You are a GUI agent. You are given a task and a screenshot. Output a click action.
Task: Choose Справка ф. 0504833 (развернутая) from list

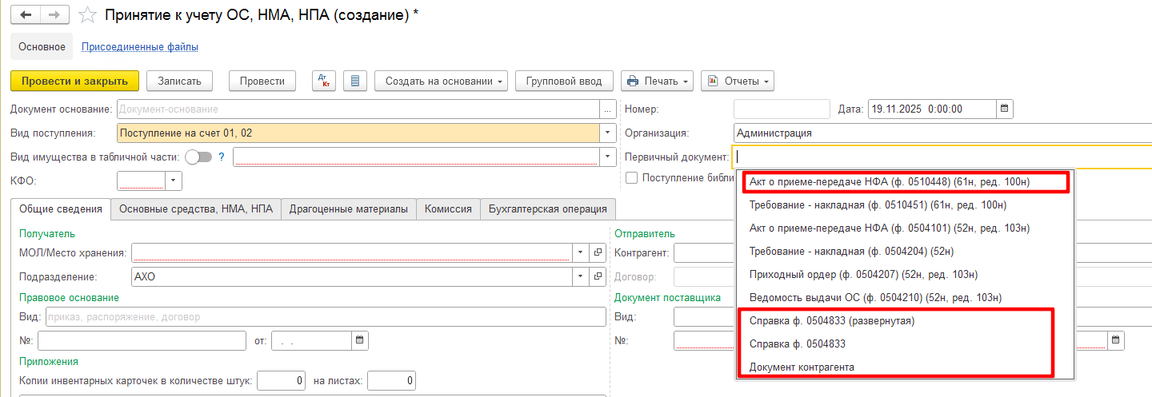(x=831, y=321)
